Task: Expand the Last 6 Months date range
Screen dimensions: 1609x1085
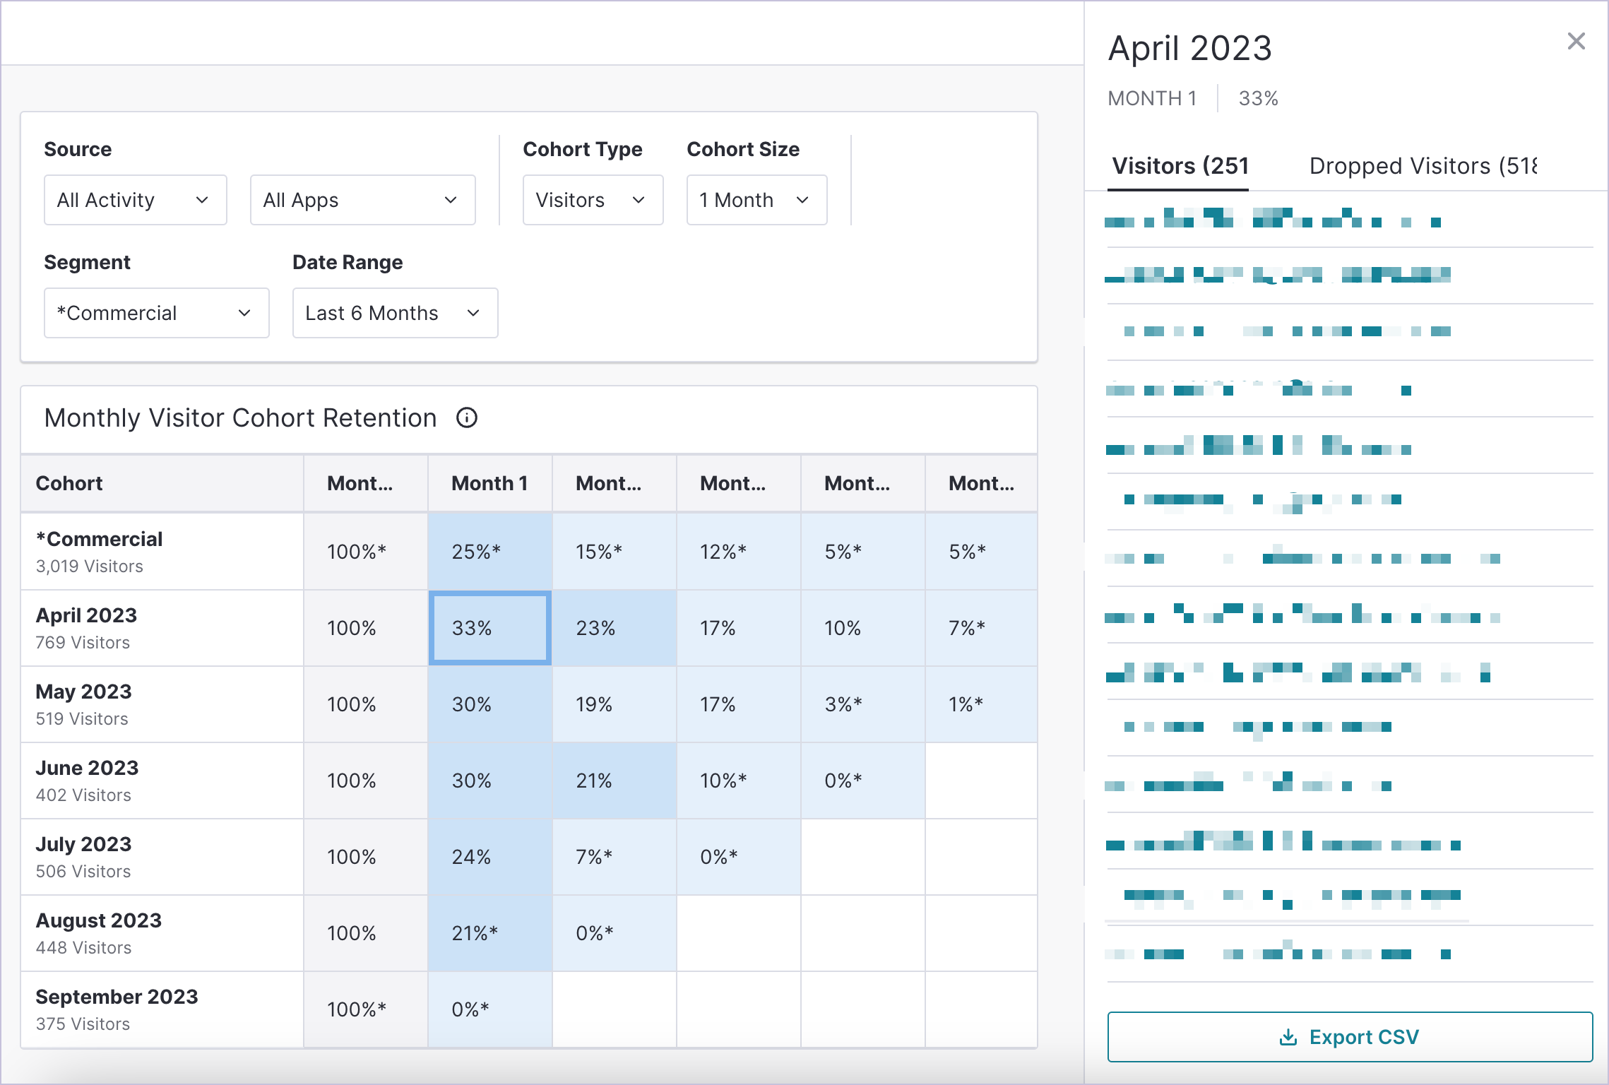Action: pyautogui.click(x=394, y=313)
